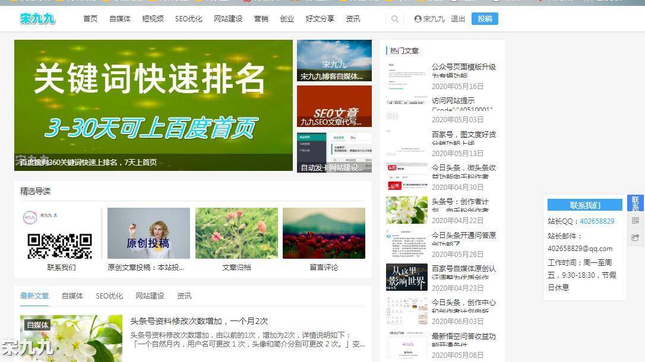Open hot article 头条号：创作者计划

[x=460, y=205]
